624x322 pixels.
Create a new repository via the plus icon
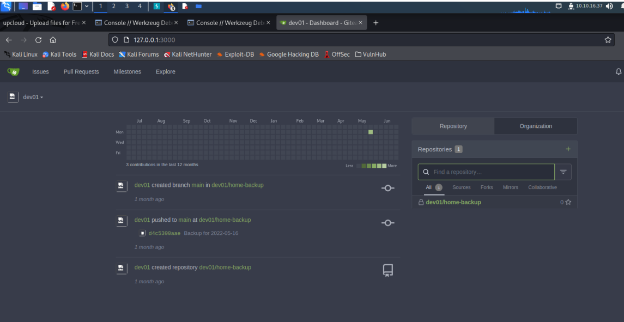pyautogui.click(x=568, y=149)
